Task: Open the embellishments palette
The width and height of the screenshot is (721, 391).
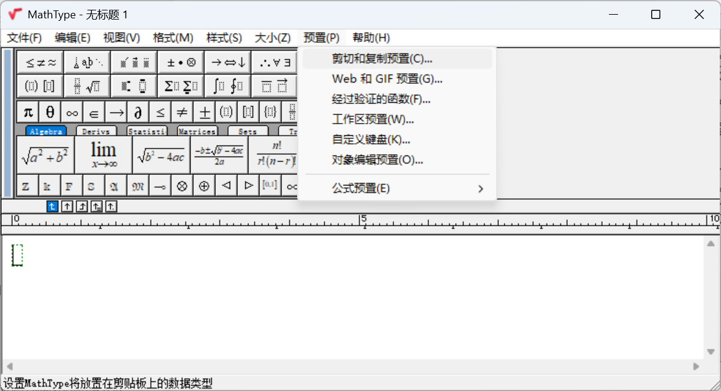Action: tap(134, 62)
